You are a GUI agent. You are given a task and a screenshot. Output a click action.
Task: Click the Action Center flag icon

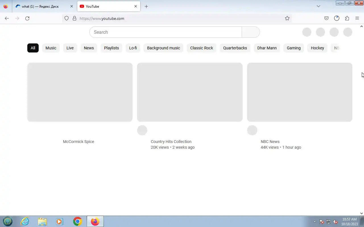(x=322, y=222)
